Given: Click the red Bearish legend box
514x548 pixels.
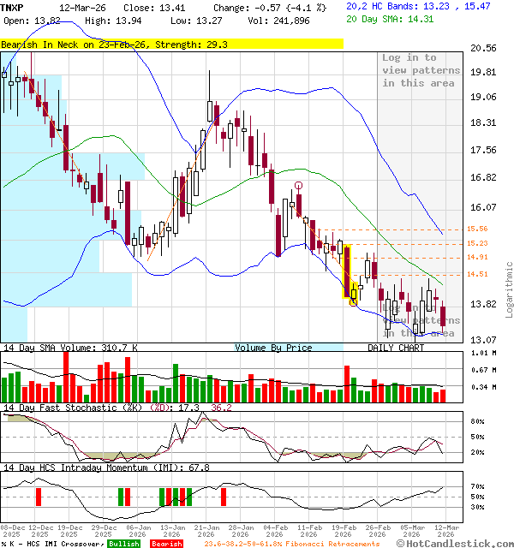Looking at the screenshot, I should tap(167, 544).
